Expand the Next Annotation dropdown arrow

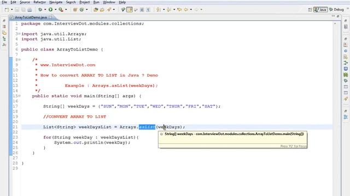[164, 10]
